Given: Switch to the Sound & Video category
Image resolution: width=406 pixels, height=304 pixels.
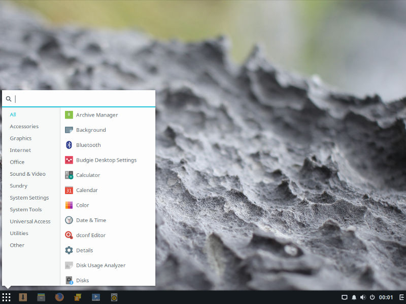Looking at the screenshot, I should pyautogui.click(x=28, y=174).
